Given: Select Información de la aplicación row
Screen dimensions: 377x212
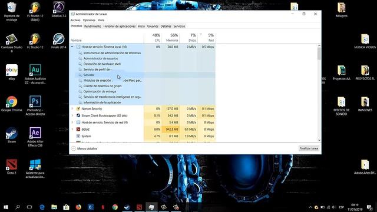Looking at the screenshot, I should pos(143,102).
